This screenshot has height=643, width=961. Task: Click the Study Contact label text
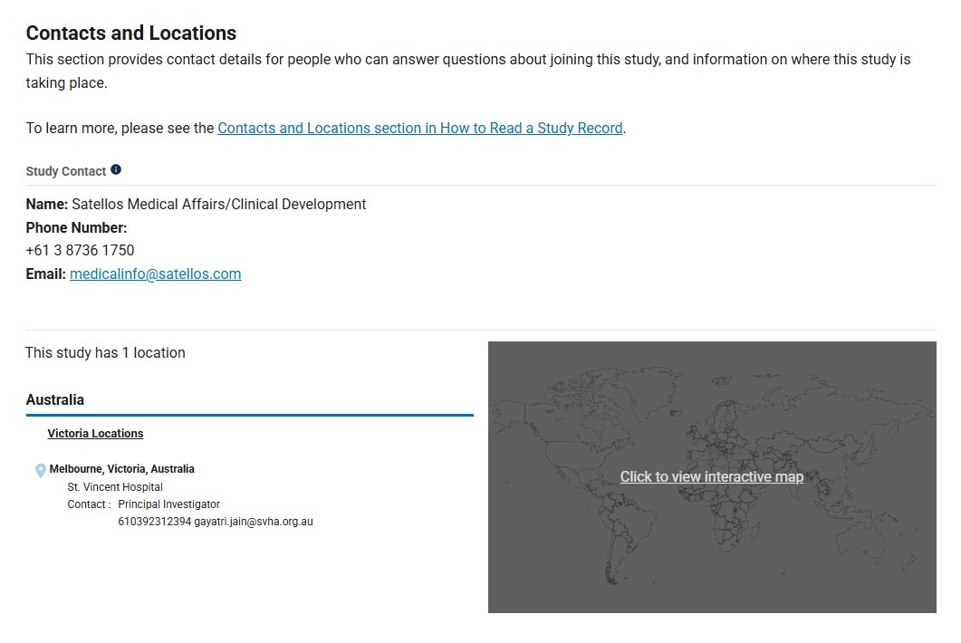tap(65, 171)
